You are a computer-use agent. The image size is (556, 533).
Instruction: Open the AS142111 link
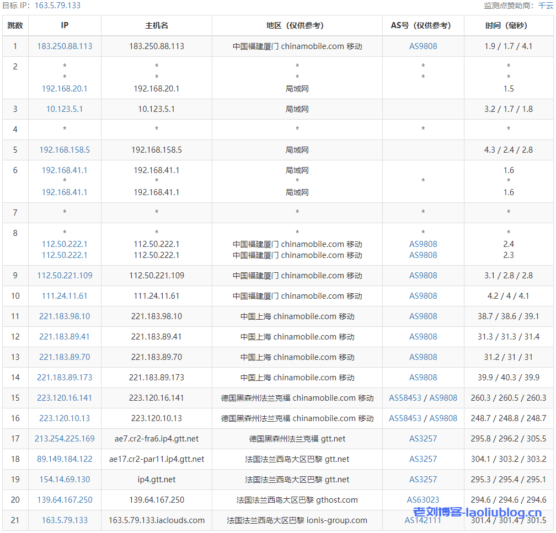tap(423, 520)
